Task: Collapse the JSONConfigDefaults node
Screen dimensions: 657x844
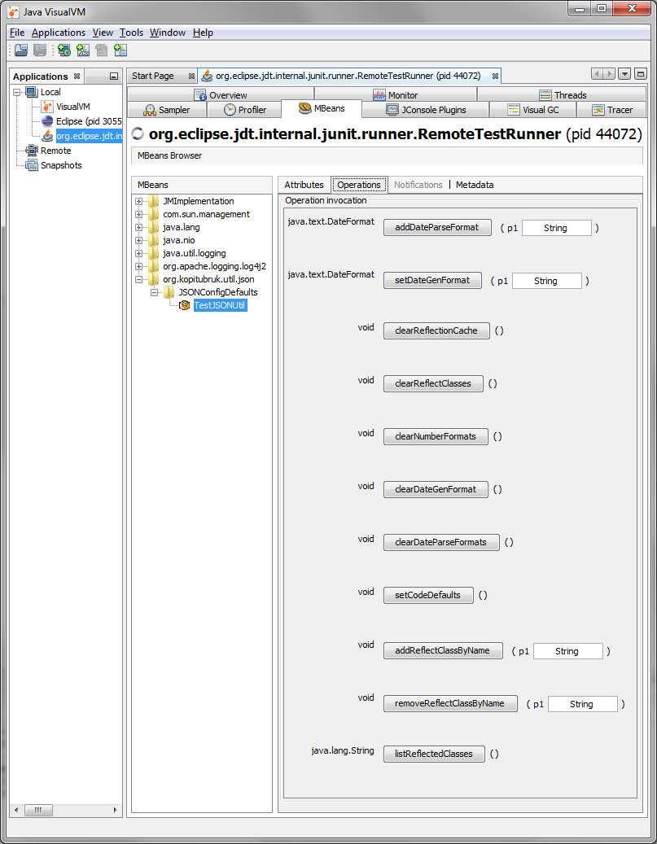Action: tap(154, 292)
